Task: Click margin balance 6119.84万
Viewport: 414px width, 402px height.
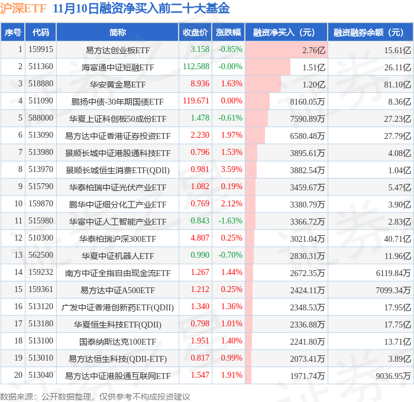Action: click(x=393, y=273)
